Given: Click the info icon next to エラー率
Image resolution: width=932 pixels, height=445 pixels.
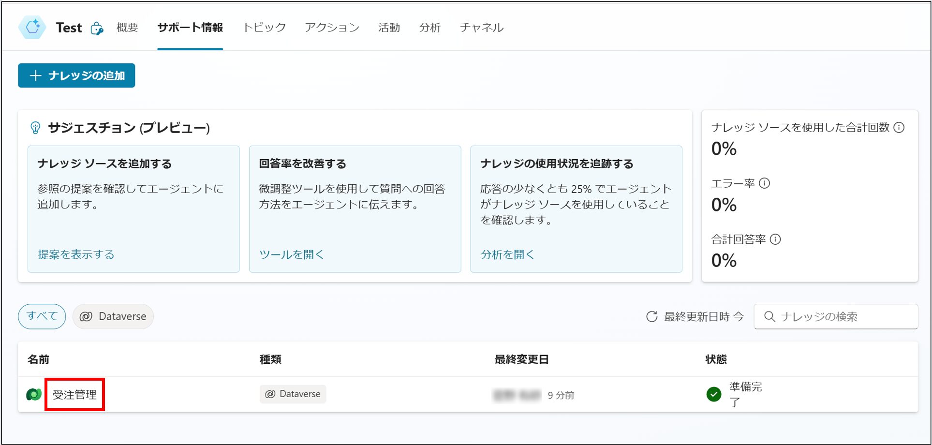Looking at the screenshot, I should coord(764,183).
